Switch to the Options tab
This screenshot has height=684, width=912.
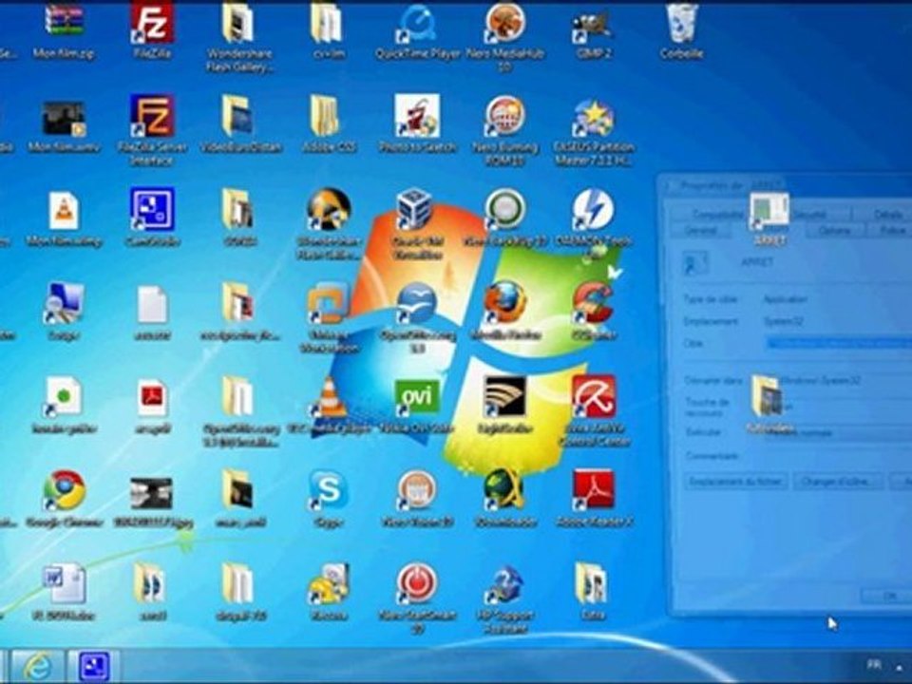[x=834, y=230]
